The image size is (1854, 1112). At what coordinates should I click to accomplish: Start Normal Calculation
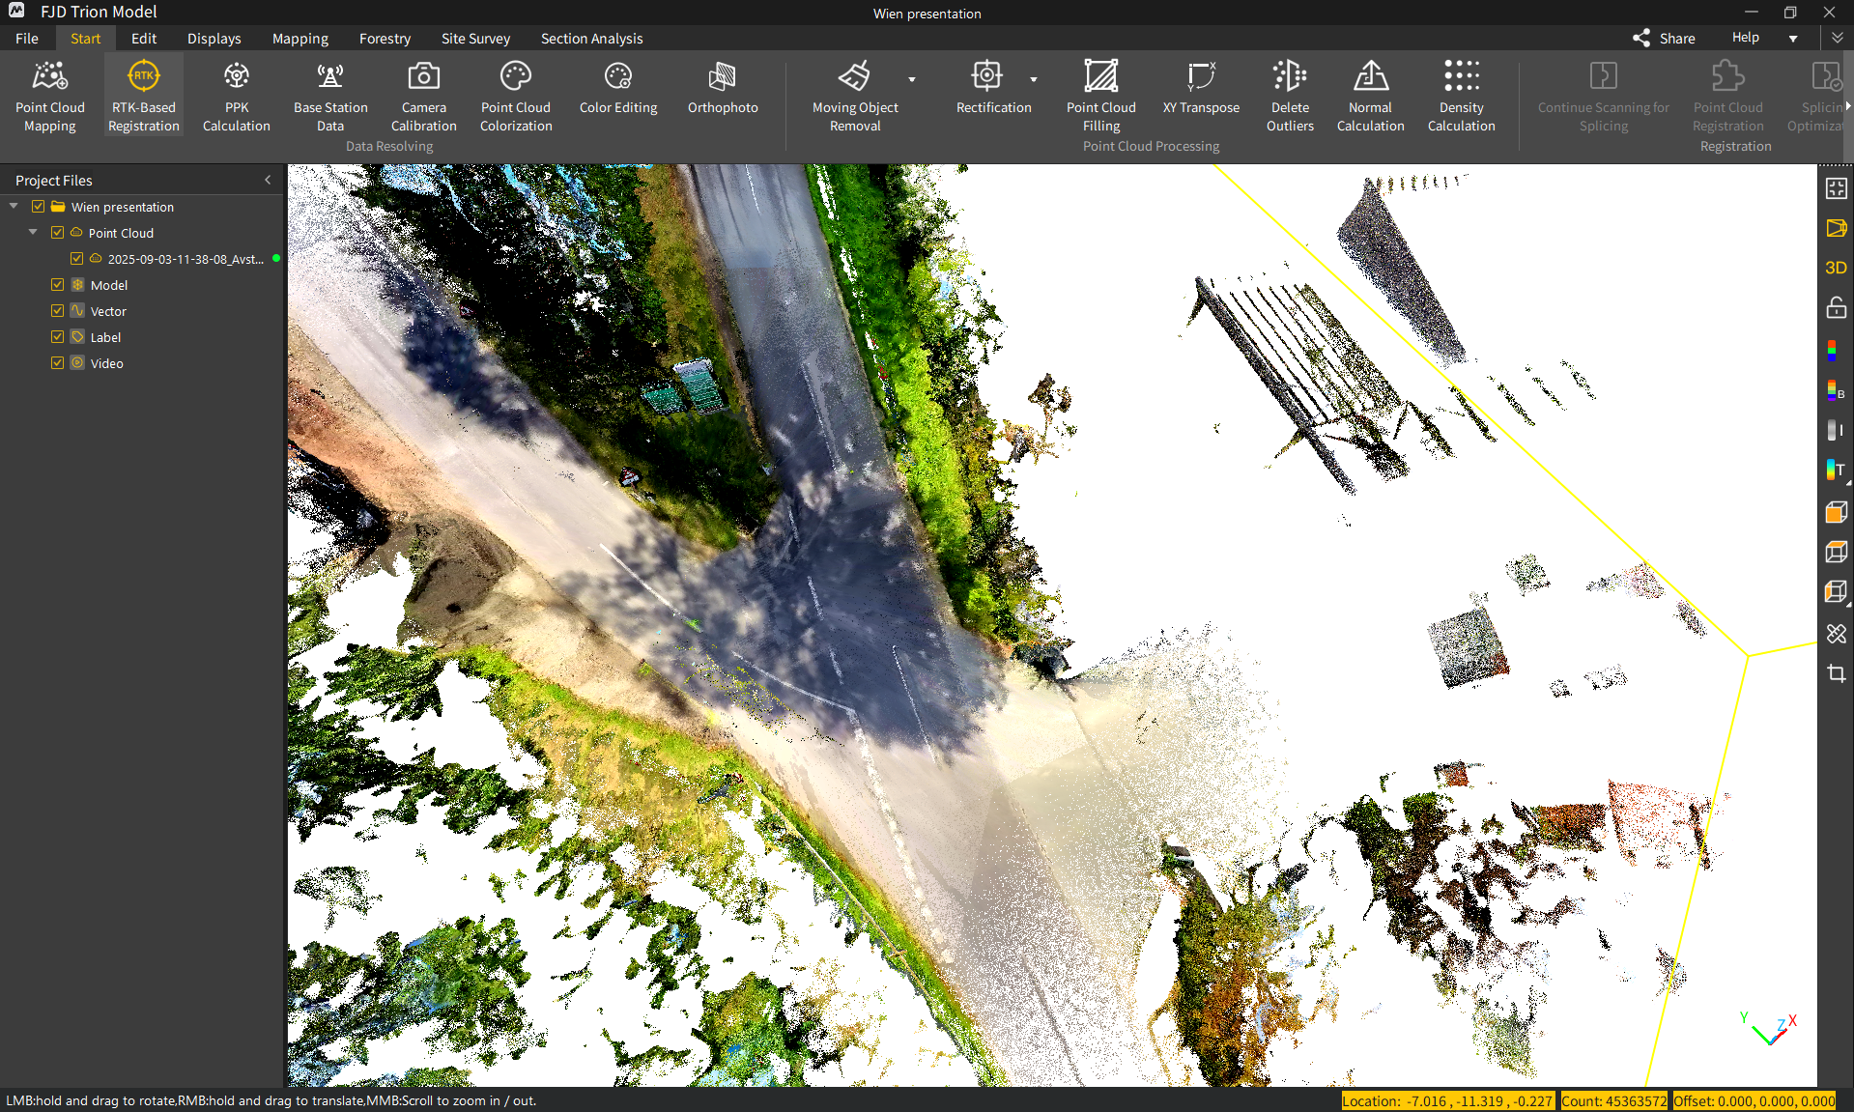(x=1370, y=94)
